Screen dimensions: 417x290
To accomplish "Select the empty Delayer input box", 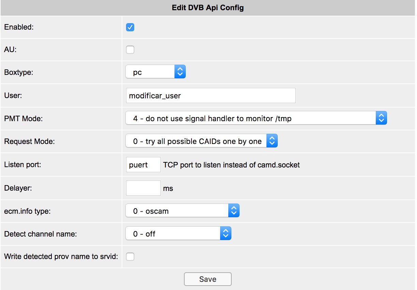I will 143,188.
